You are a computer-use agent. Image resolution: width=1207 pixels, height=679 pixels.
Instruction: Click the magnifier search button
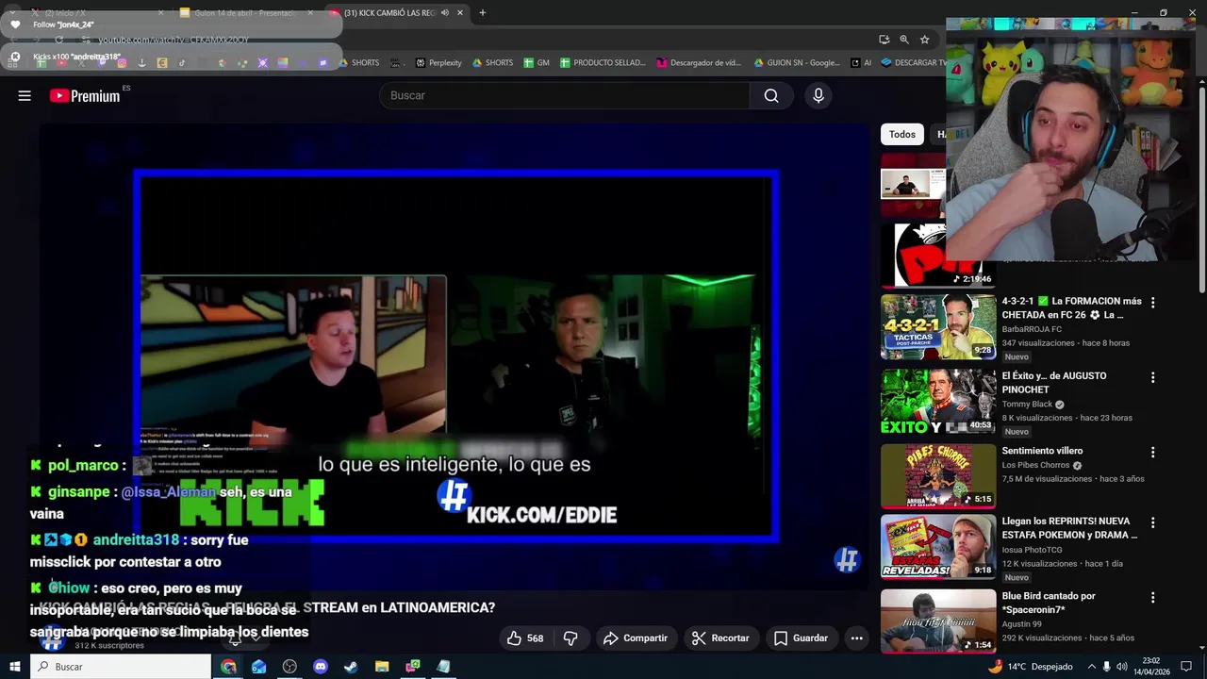(x=771, y=95)
